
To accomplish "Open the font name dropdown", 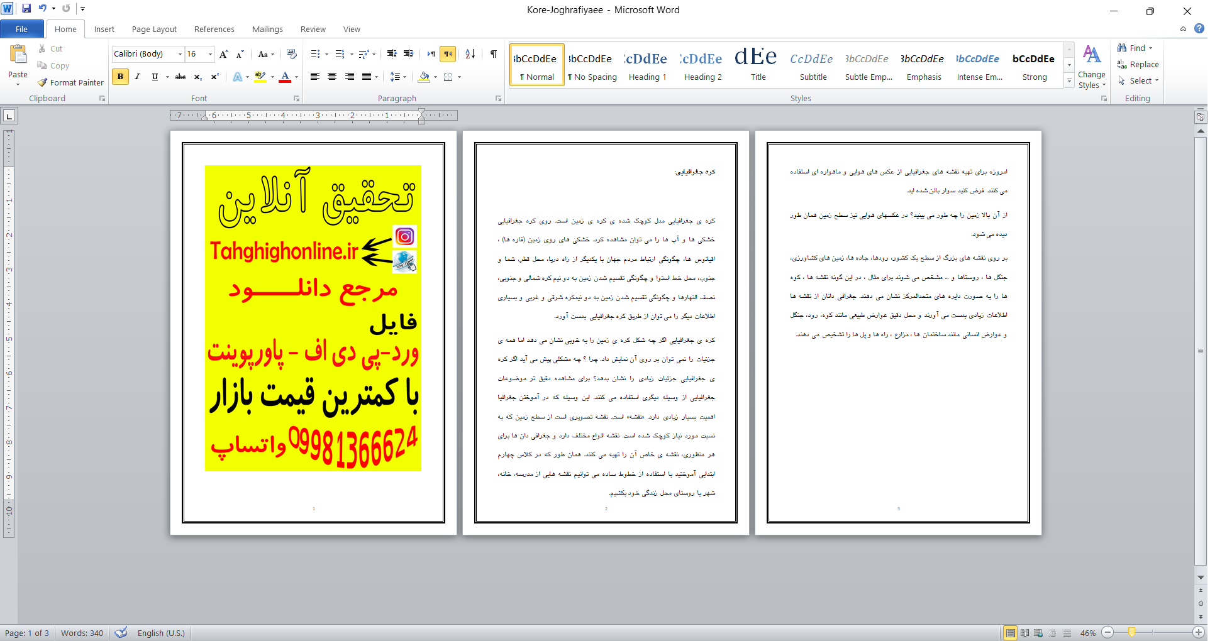I will click(x=180, y=54).
